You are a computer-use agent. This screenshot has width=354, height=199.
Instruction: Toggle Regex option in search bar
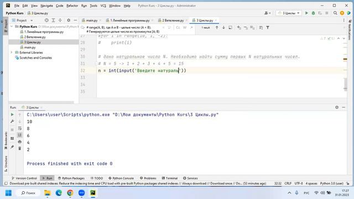[191, 28]
